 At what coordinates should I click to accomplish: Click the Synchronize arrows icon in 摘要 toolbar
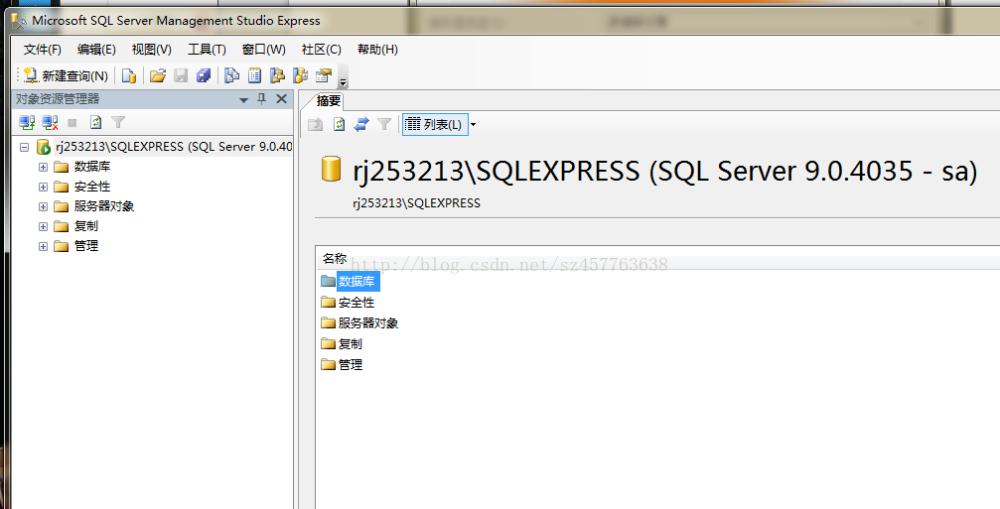pyautogui.click(x=361, y=124)
